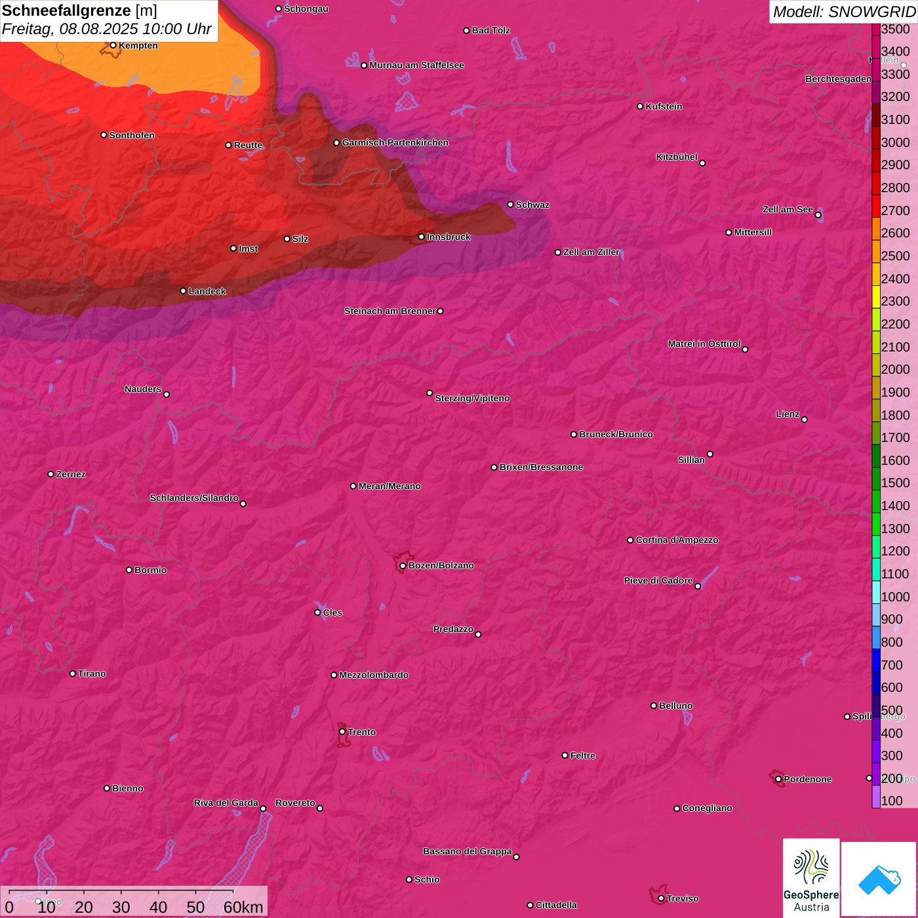The image size is (918, 918).
Task: Click the yellow 2300 legend color swatch
Action: [x=876, y=297]
